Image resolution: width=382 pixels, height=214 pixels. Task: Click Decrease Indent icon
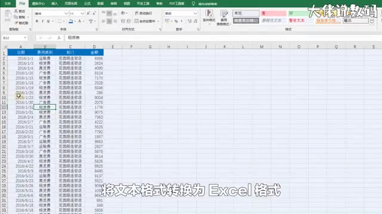(122, 21)
